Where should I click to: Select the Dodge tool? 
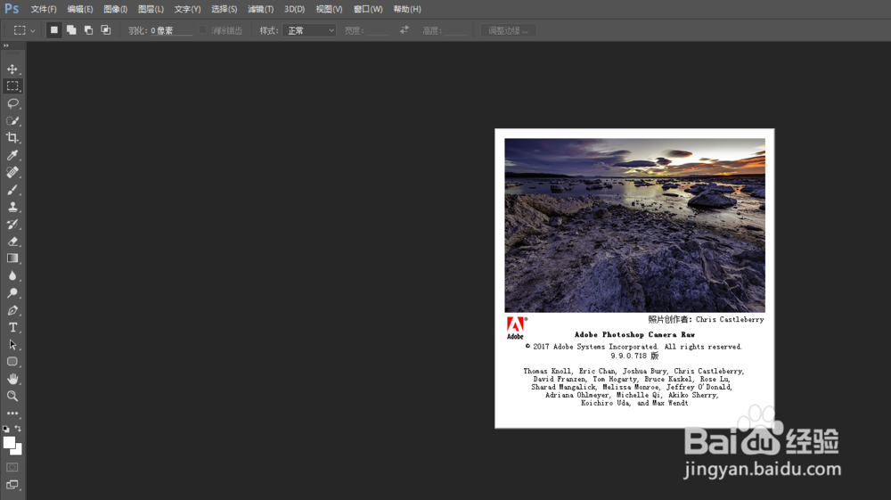(12, 293)
